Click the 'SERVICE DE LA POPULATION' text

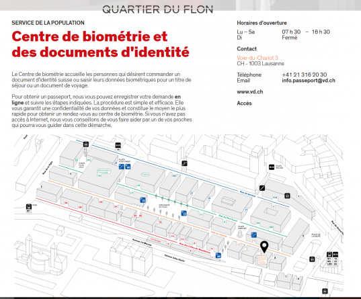pyautogui.click(x=48, y=23)
